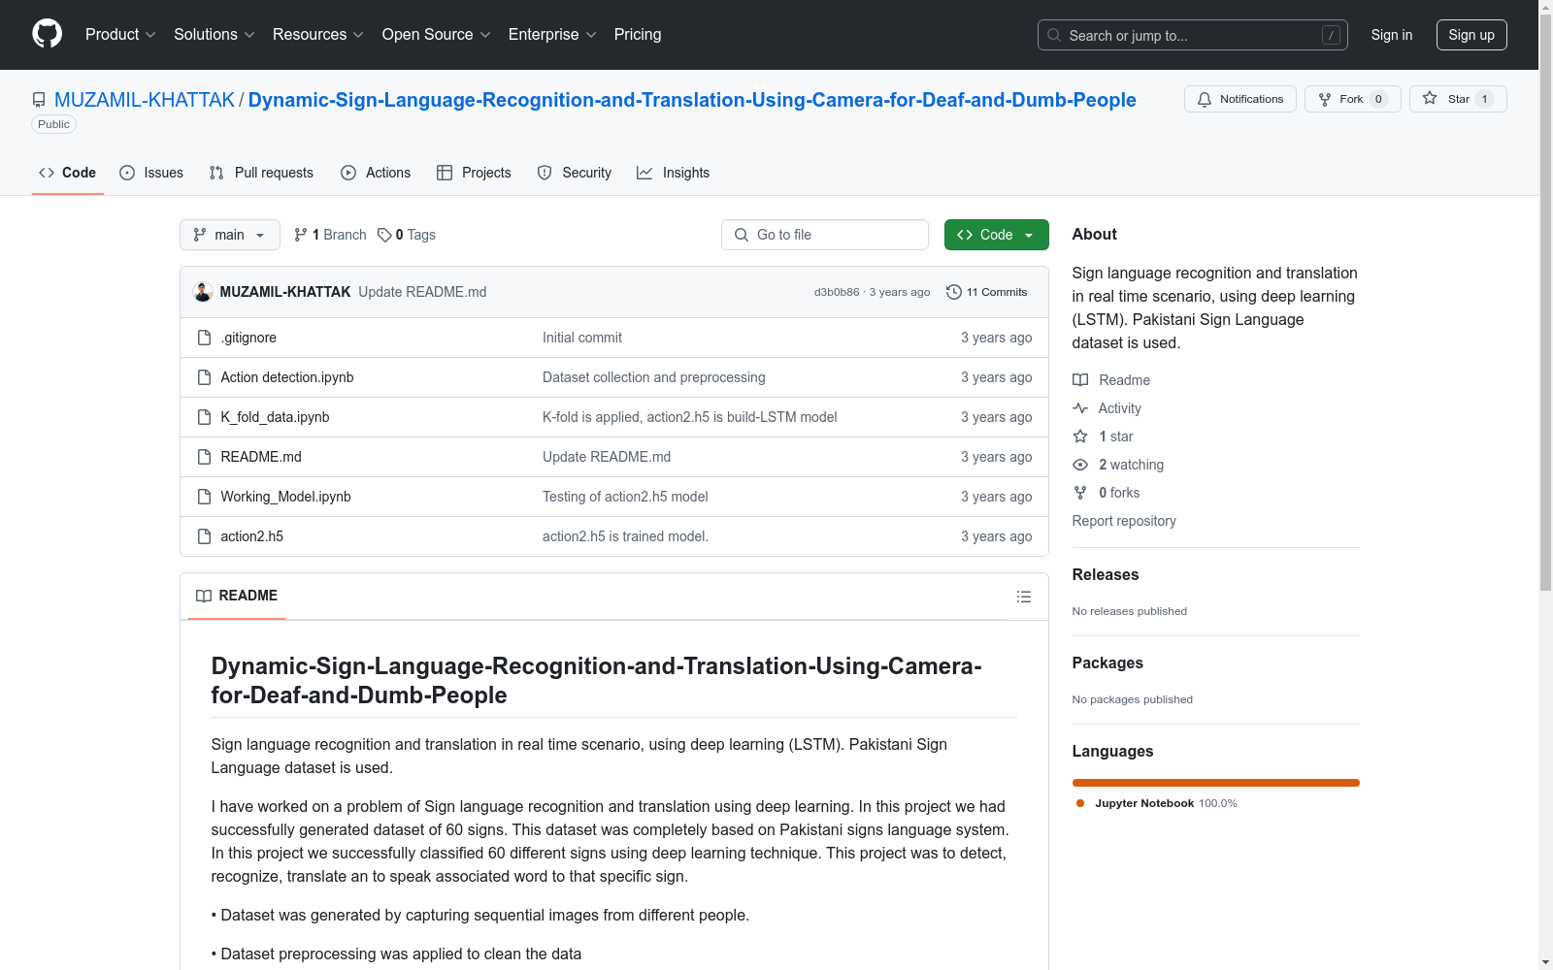Screen dimensions: 1553x970
Task: Click the fork icon beside 0 forks
Action: (1080, 493)
